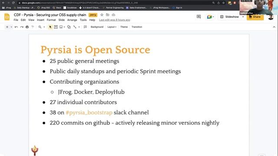Click the Share button
This screenshot has width=278, height=156.
tap(255, 17)
